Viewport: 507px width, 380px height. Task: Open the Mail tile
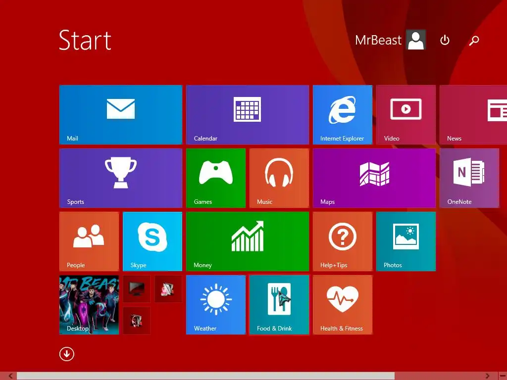(x=121, y=115)
